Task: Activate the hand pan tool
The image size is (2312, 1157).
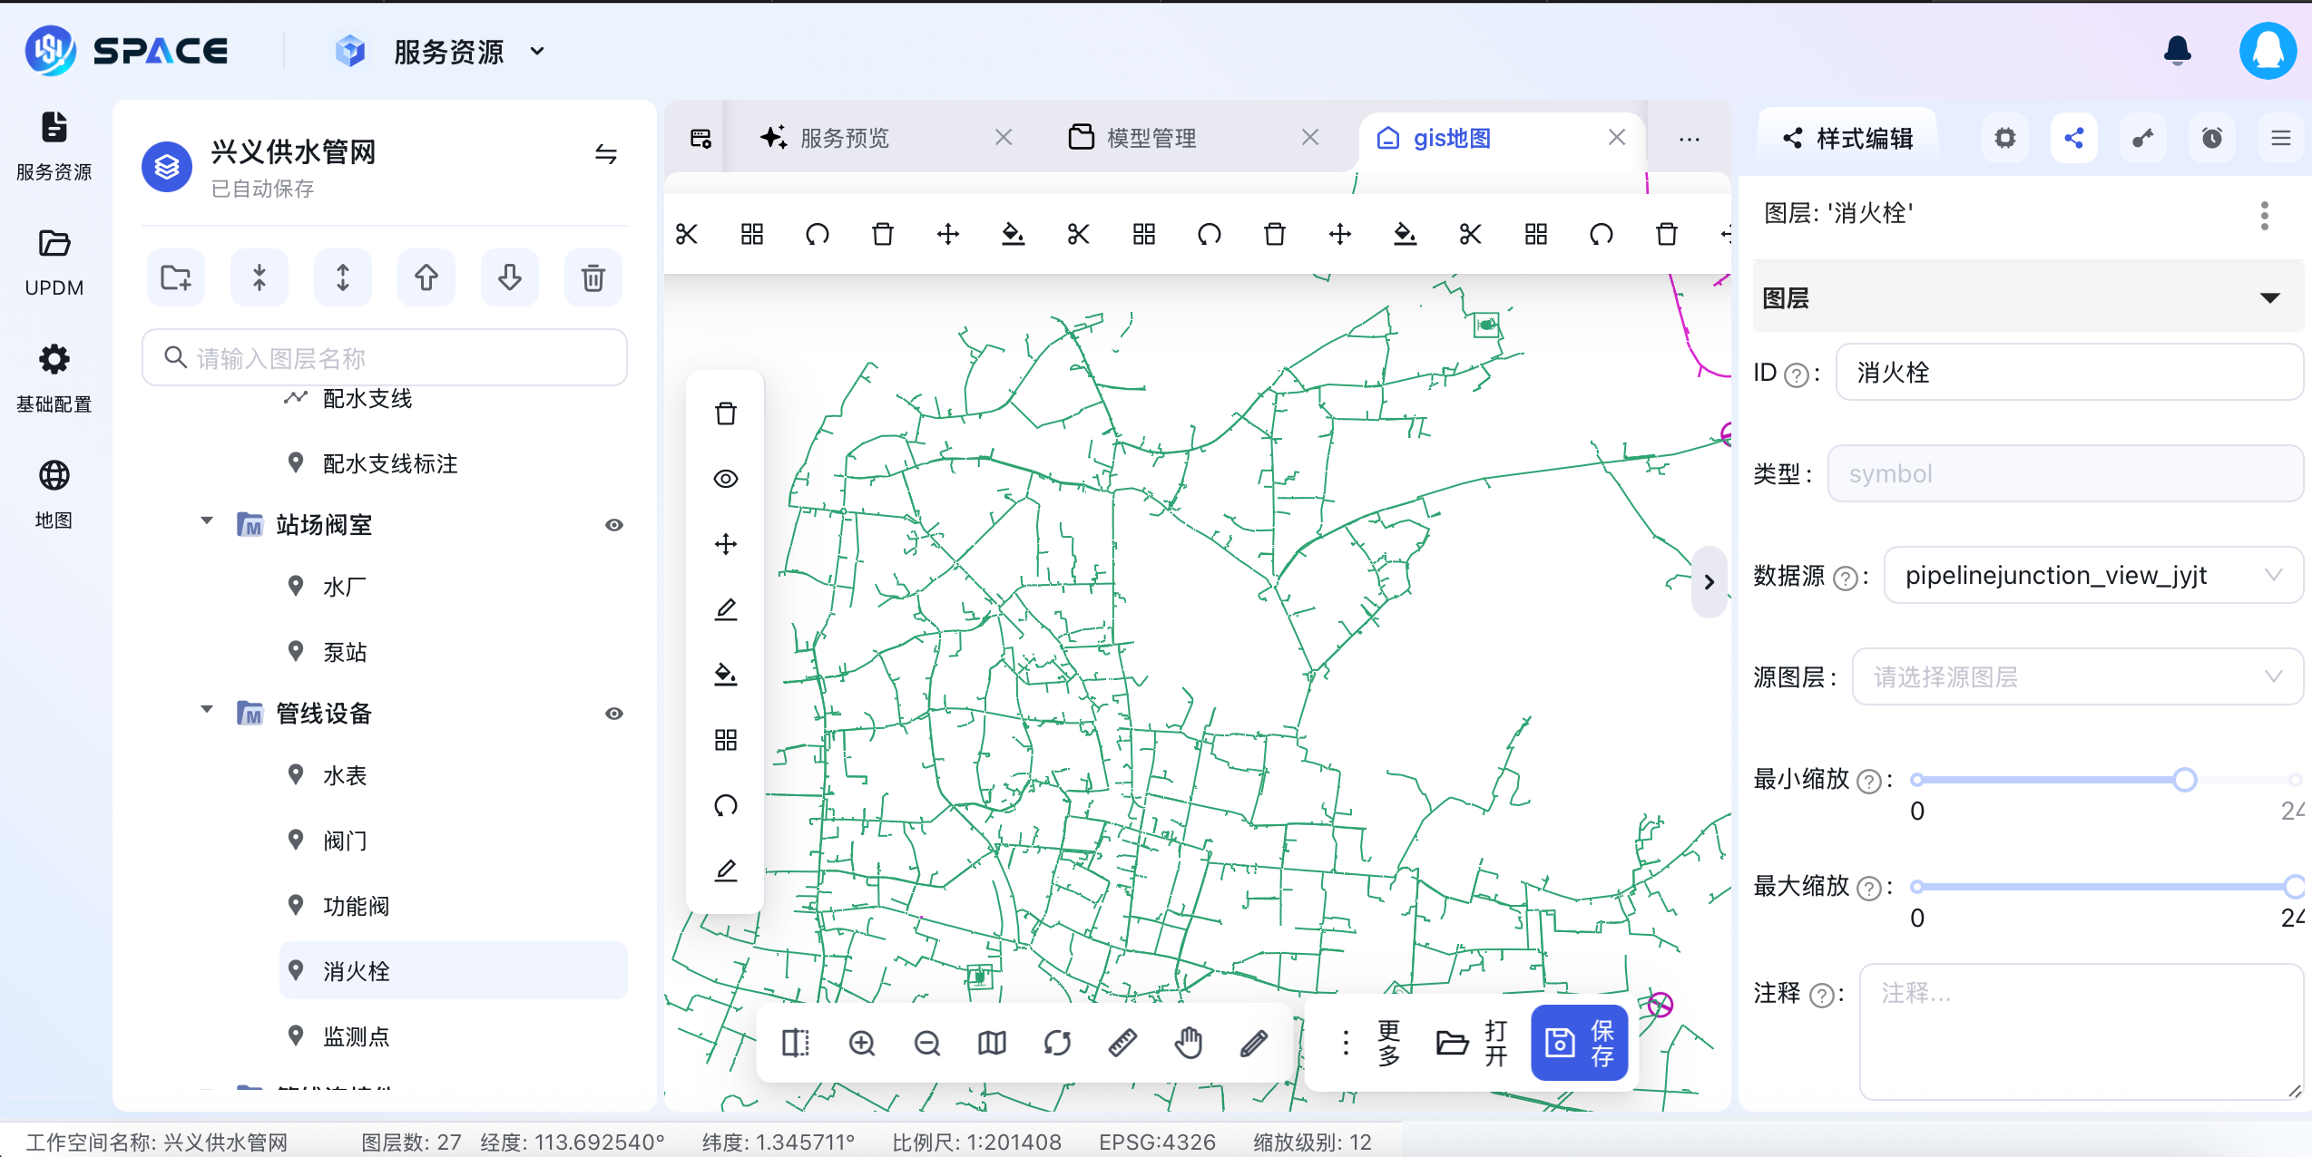Action: pos(1188,1043)
